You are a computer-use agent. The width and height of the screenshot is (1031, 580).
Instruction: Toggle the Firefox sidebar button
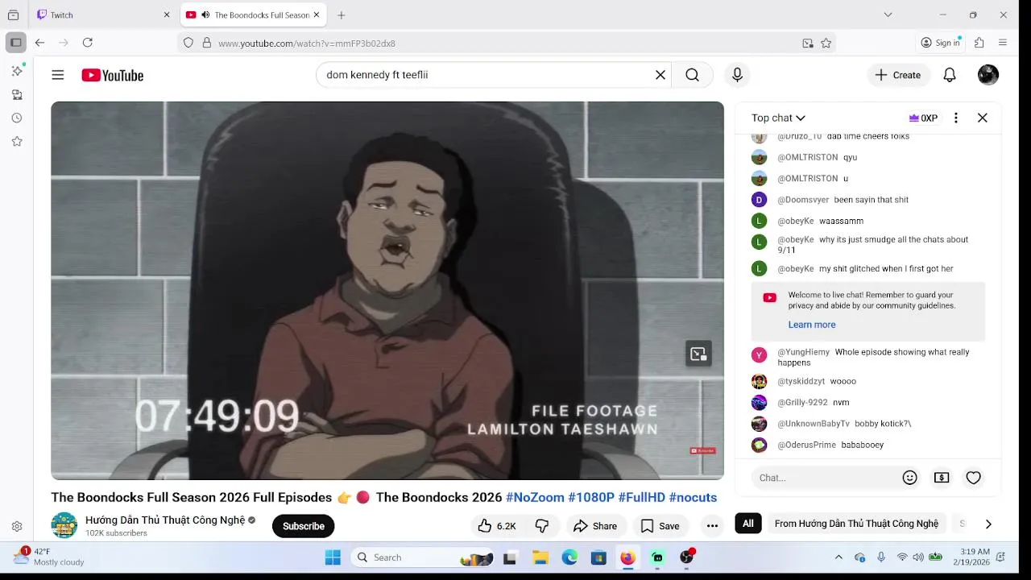(15, 43)
